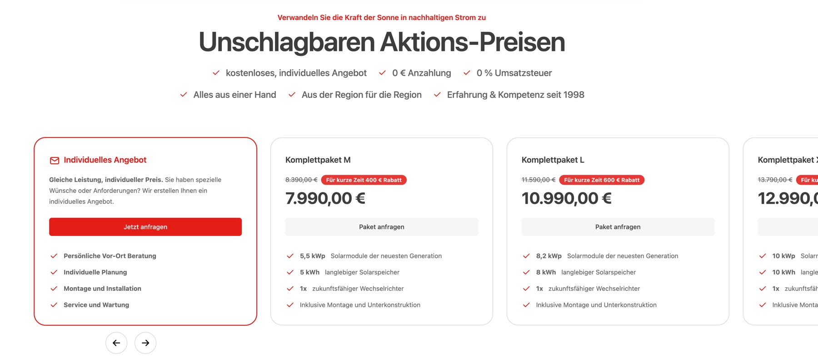818x363 pixels.
Task: Click checkmark beside 8 kWh langlebiger Solarspeicher
Action: [526, 272]
